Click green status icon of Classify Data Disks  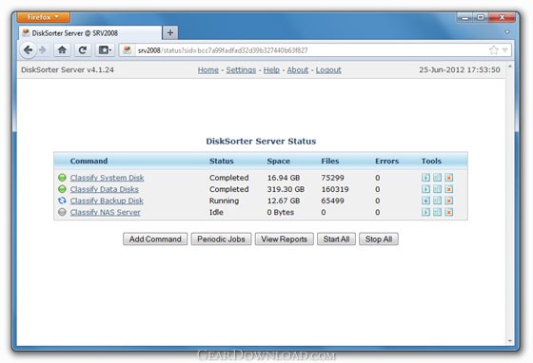coord(62,189)
